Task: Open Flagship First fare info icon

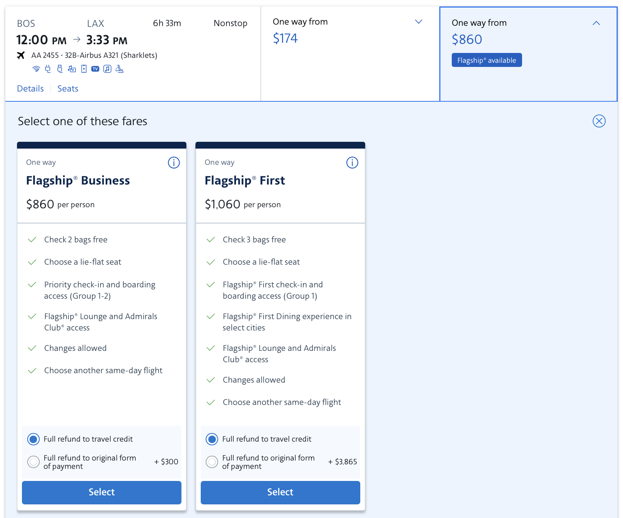Action: click(x=352, y=163)
